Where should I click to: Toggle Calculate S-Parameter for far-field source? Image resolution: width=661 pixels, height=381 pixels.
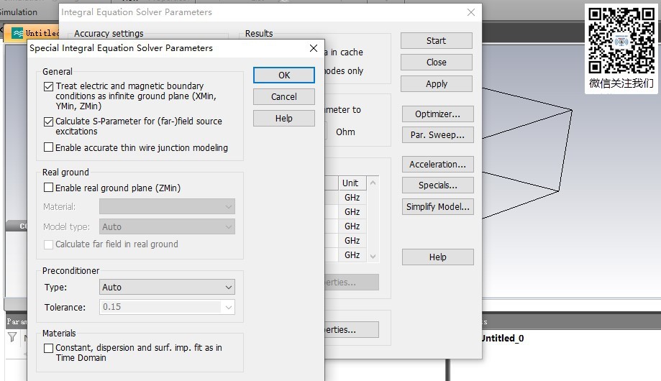click(x=48, y=121)
